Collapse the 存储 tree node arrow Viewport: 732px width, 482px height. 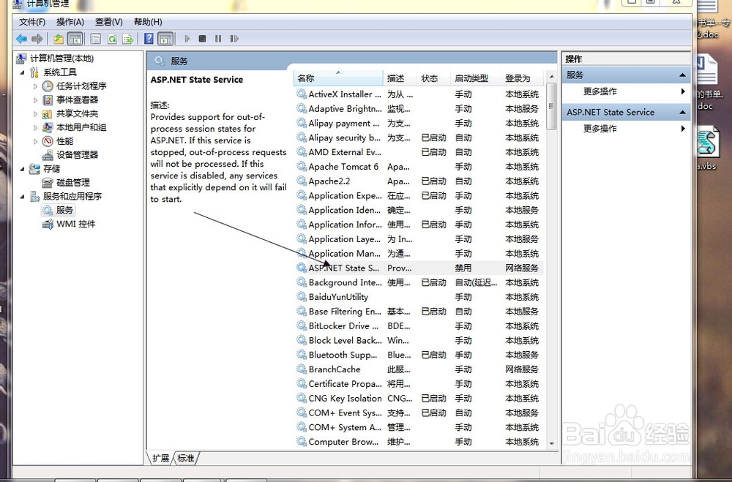click(x=23, y=169)
